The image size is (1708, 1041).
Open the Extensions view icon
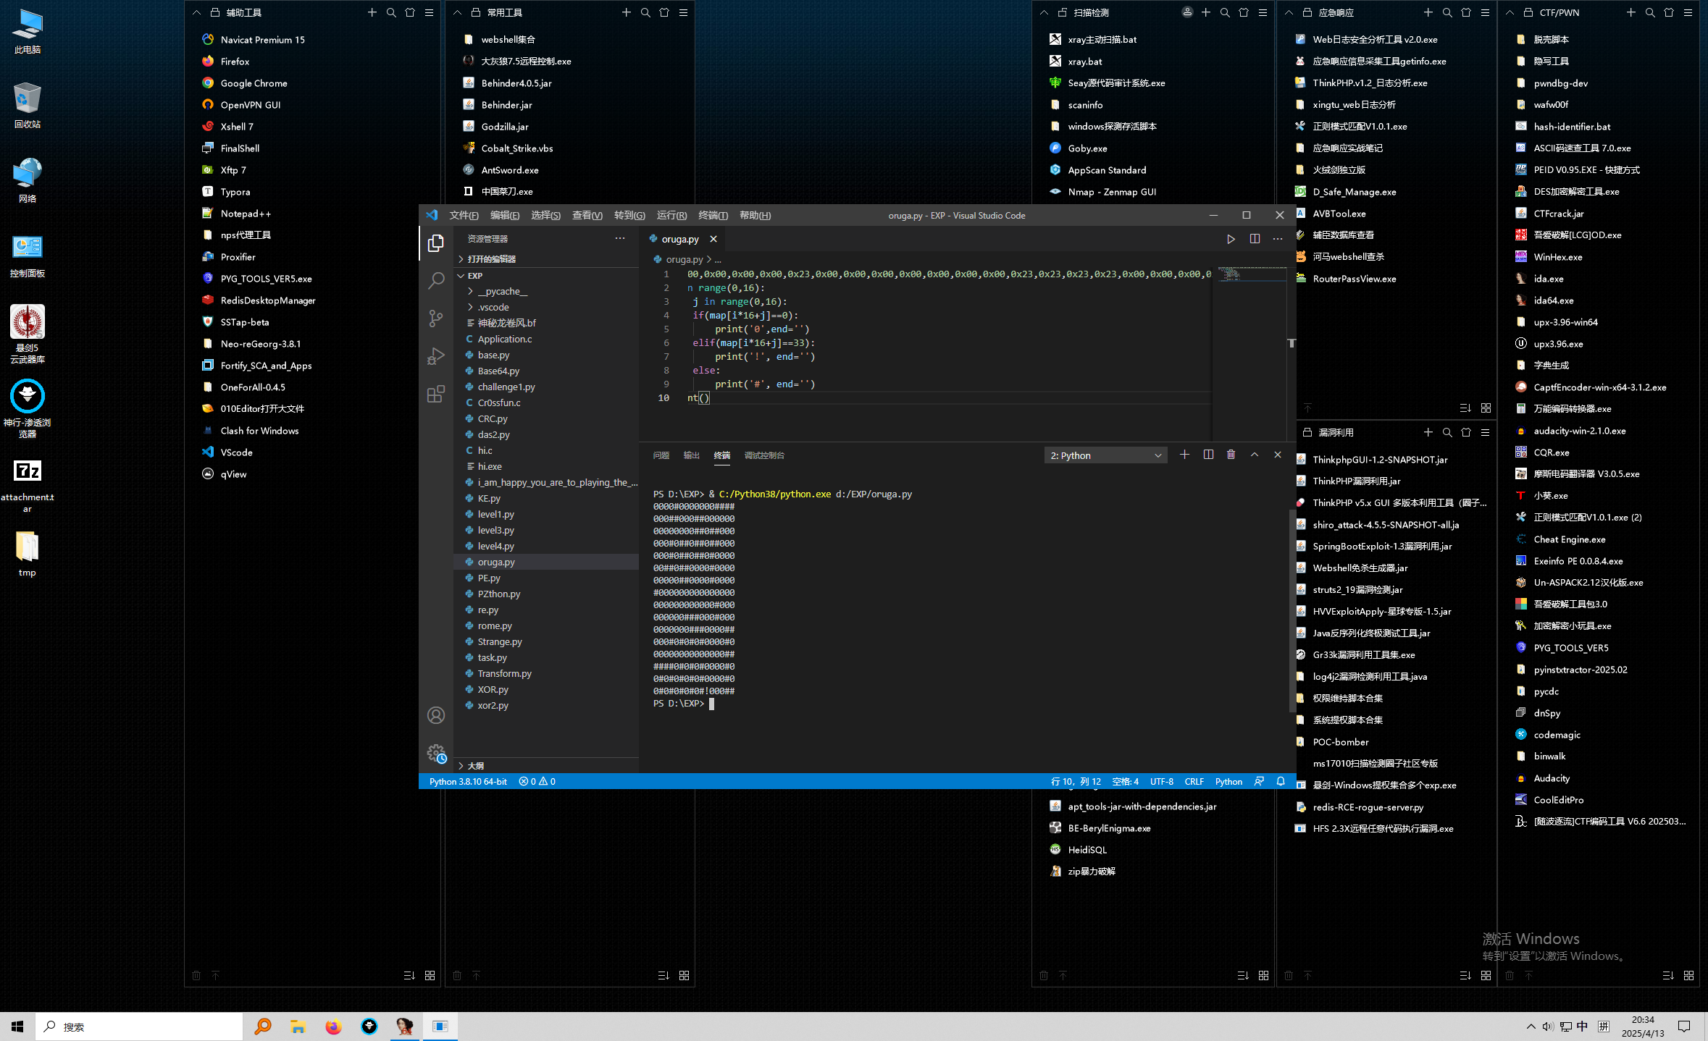436,395
